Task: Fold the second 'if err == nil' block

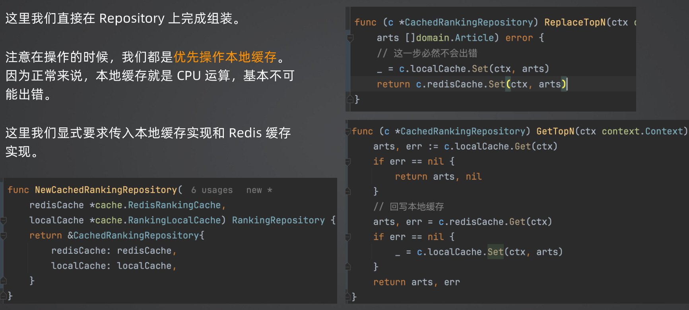Action: [x=348, y=237]
